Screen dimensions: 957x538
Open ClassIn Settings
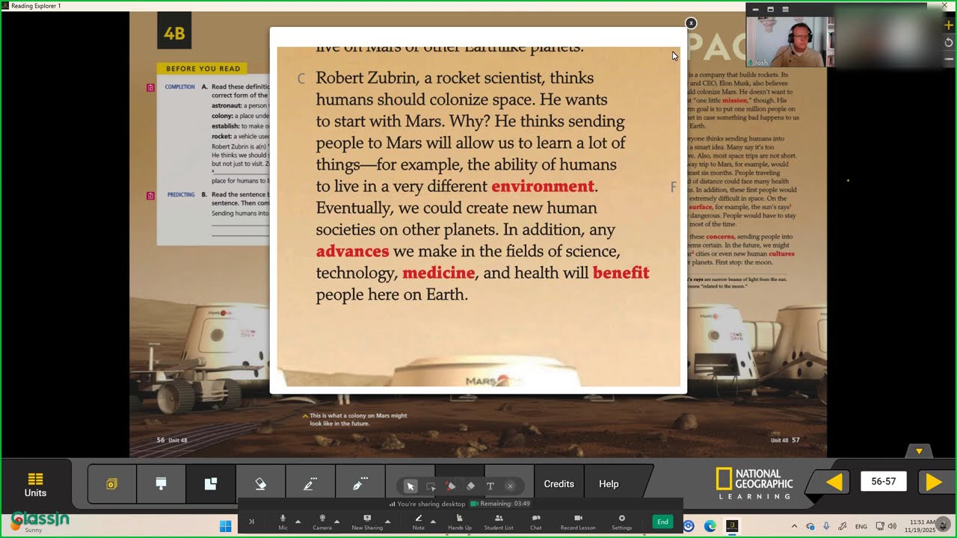coord(621,522)
